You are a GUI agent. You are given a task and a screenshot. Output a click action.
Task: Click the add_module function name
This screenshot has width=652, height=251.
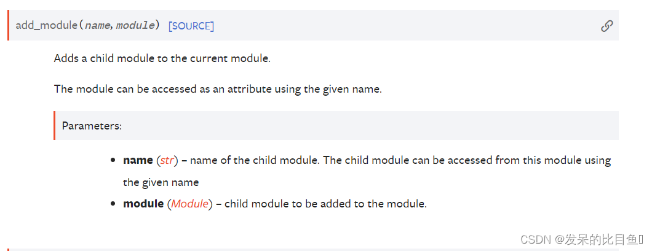pos(46,25)
